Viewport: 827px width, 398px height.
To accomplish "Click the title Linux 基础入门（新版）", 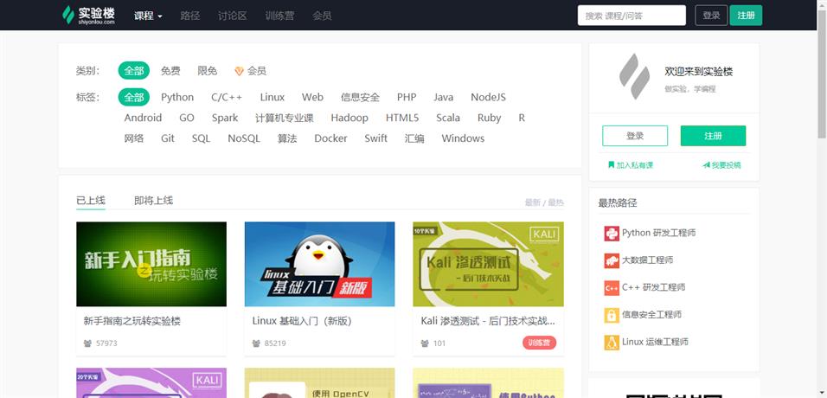I will click(302, 321).
